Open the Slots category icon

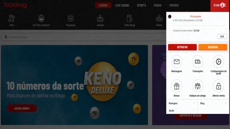pos(11,19)
